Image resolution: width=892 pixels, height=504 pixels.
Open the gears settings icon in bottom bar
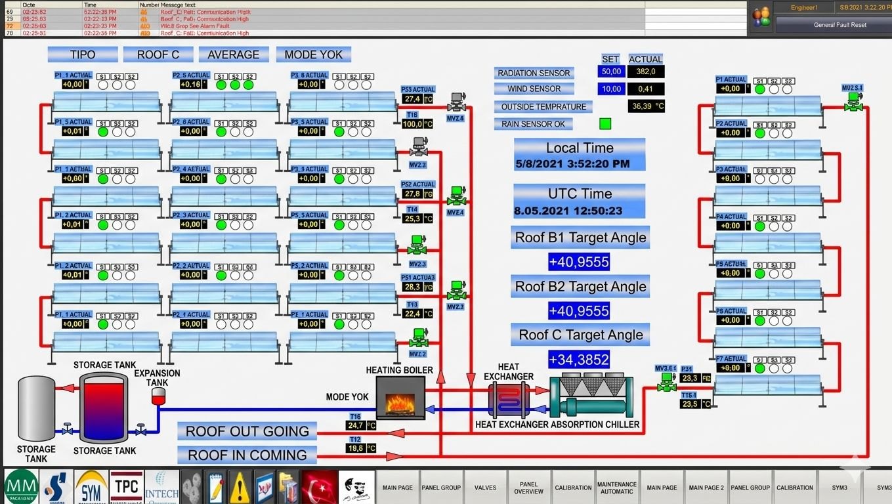tap(192, 487)
